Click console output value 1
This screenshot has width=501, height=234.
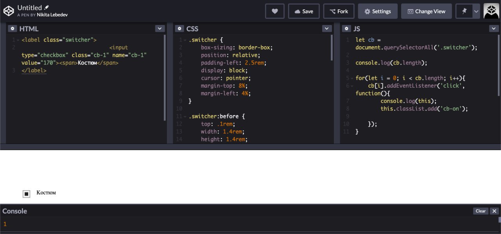click(5, 224)
